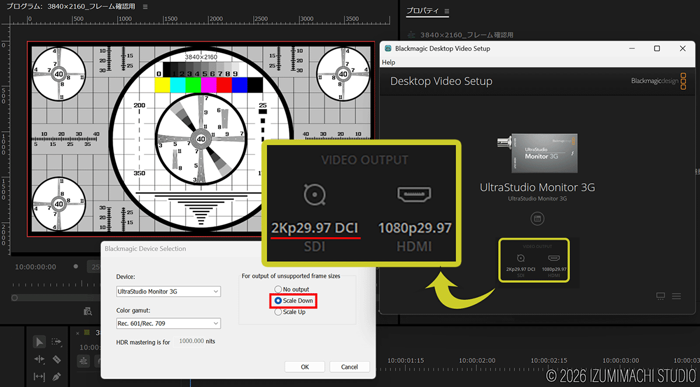Screen dimensions: 700x387
Task: Switch Desktop Video Setup to list view
Action: tap(676, 296)
